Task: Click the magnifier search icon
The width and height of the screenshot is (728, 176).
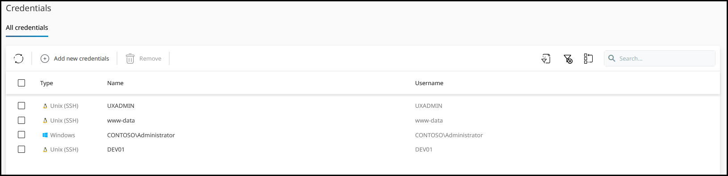Action: [x=612, y=58]
